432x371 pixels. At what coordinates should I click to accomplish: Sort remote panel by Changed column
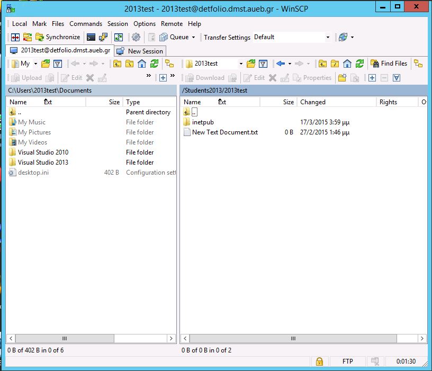336,102
